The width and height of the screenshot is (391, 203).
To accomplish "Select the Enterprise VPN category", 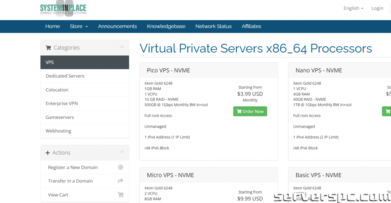I will tap(61, 103).
